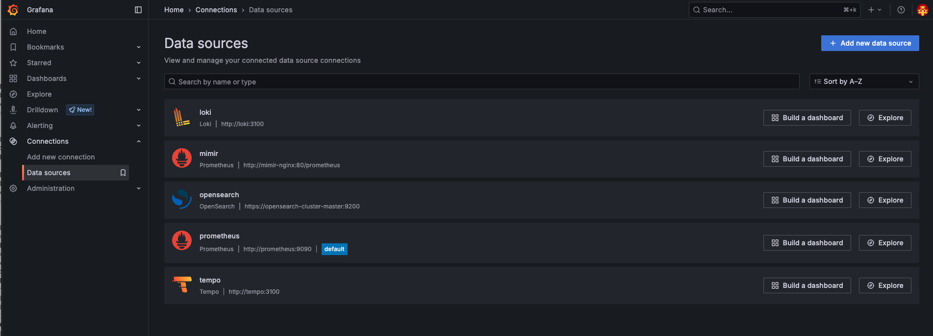Click the Administration gear icon
The width and height of the screenshot is (933, 336).
point(13,188)
